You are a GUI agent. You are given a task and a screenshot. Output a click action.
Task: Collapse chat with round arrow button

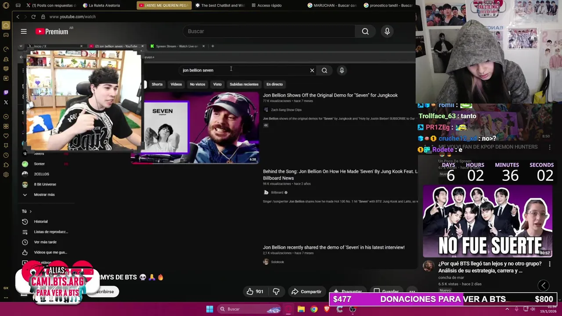[544, 285]
